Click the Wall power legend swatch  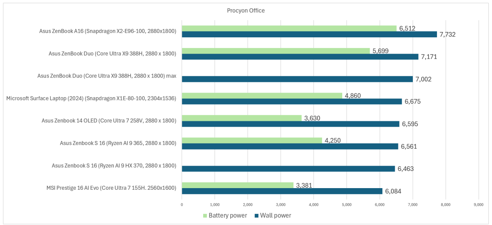pos(256,216)
